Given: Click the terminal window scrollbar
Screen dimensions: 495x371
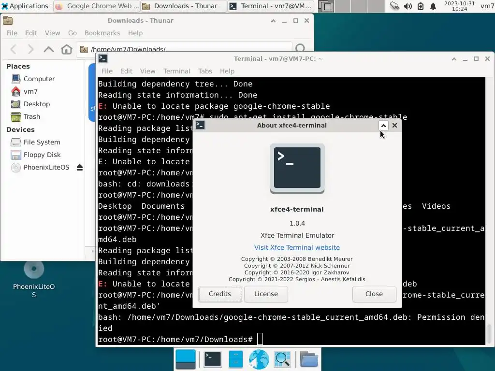Looking at the screenshot, I should (490, 335).
